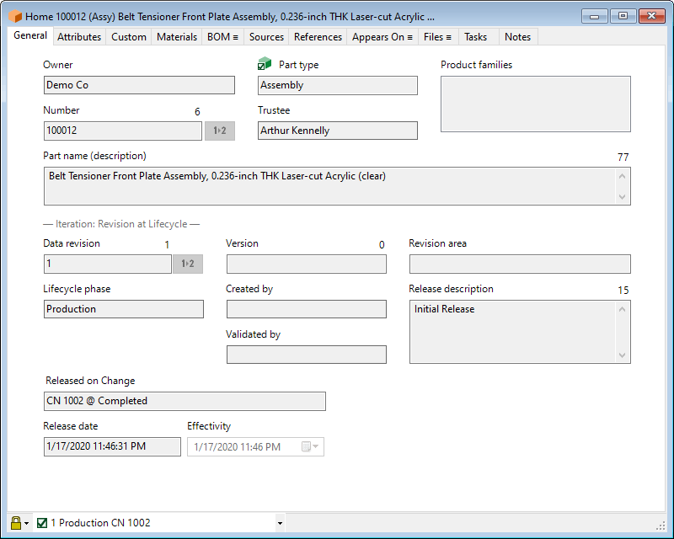The width and height of the screenshot is (674, 539).
Task: Click the Product families list box
Action: point(536,104)
